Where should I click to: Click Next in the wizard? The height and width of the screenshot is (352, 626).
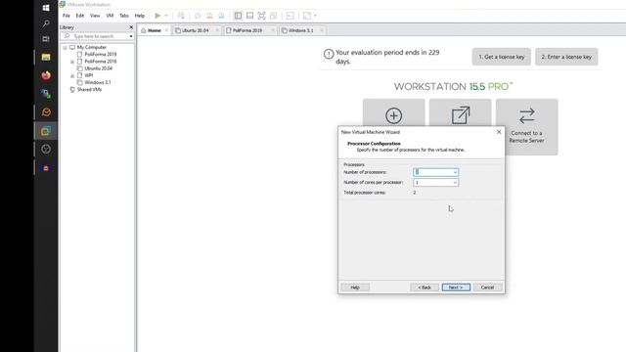(x=456, y=287)
